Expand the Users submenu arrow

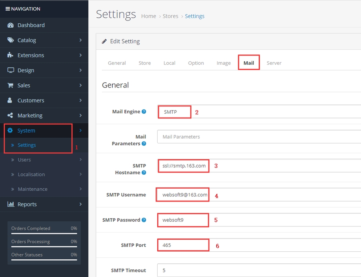pyautogui.click(x=81, y=160)
